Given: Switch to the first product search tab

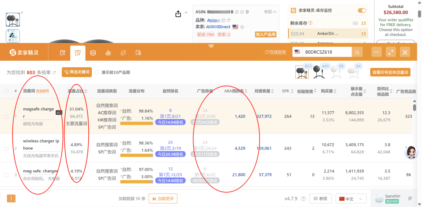Looking at the screenshot, I should [x=63, y=53].
